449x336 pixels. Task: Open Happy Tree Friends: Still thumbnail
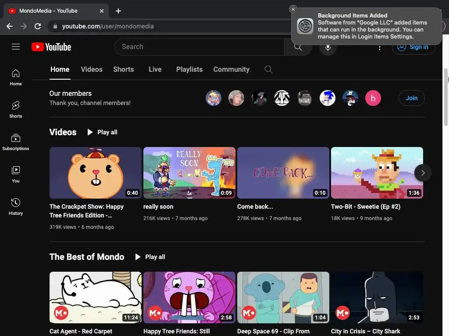[189, 297]
